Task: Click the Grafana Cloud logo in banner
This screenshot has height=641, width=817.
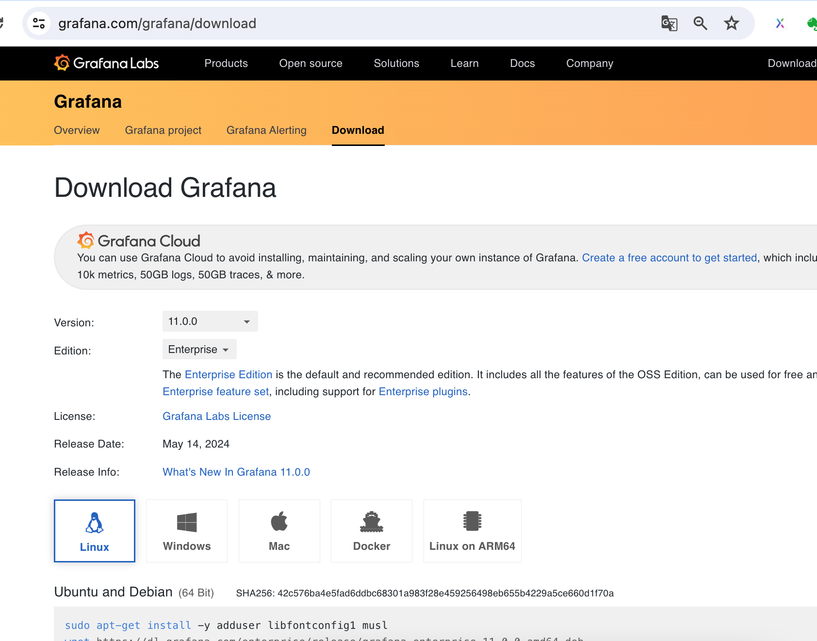Action: (139, 240)
